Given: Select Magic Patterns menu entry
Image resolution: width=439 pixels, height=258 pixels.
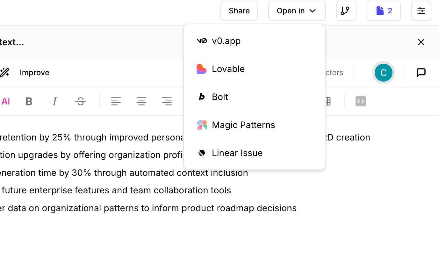Looking at the screenshot, I should point(255,125).
